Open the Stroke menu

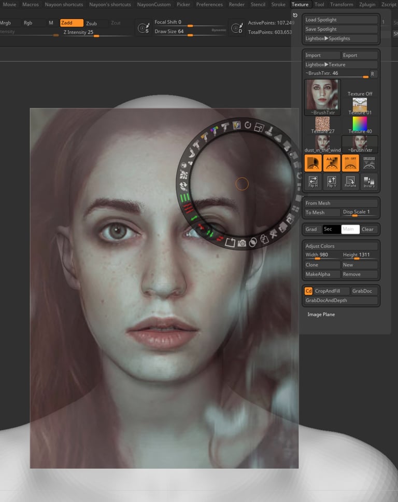pos(278,5)
